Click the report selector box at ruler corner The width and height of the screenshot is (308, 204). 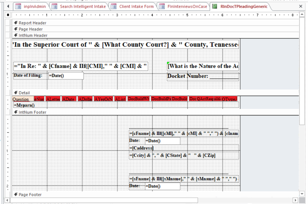(x=8, y=15)
